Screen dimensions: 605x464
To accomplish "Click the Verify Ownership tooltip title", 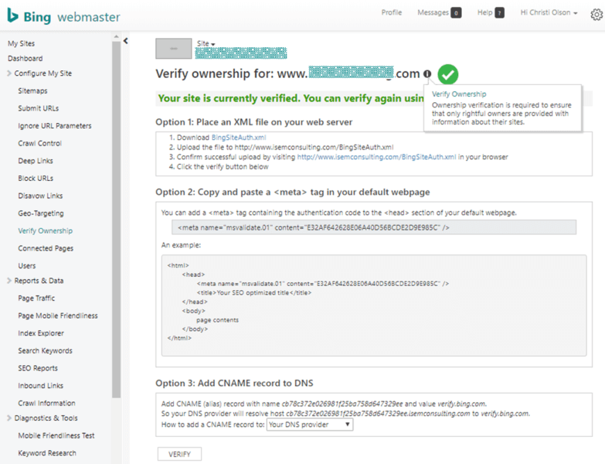I will [x=459, y=94].
